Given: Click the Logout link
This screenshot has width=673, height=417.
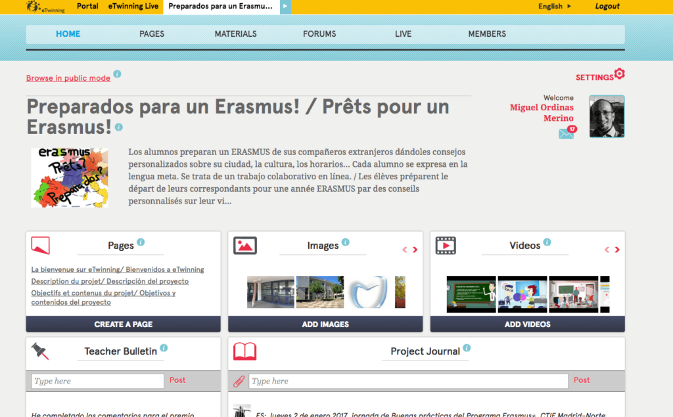Looking at the screenshot, I should tap(607, 7).
